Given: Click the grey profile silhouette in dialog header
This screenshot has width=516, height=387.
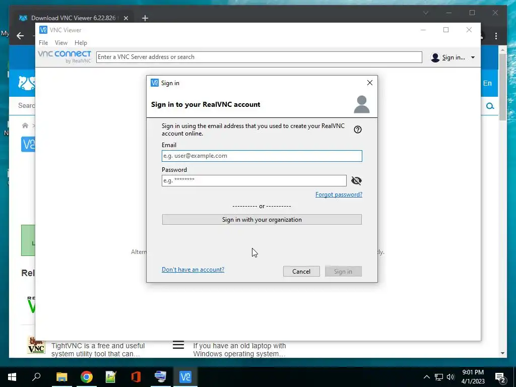Looking at the screenshot, I should click(361, 104).
